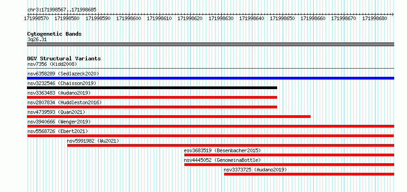Click the thin nsv7356 Kidd2008 variant line
Viewport: 407px width, 192px height.
[x=210, y=69]
